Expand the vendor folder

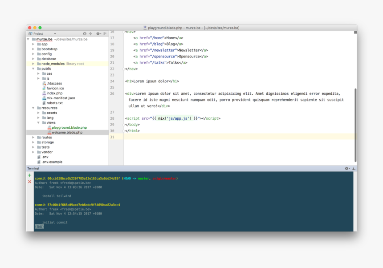tap(33, 152)
